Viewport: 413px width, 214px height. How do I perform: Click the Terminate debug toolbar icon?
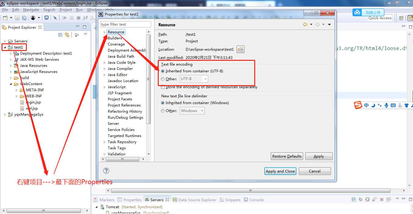(78, 18)
